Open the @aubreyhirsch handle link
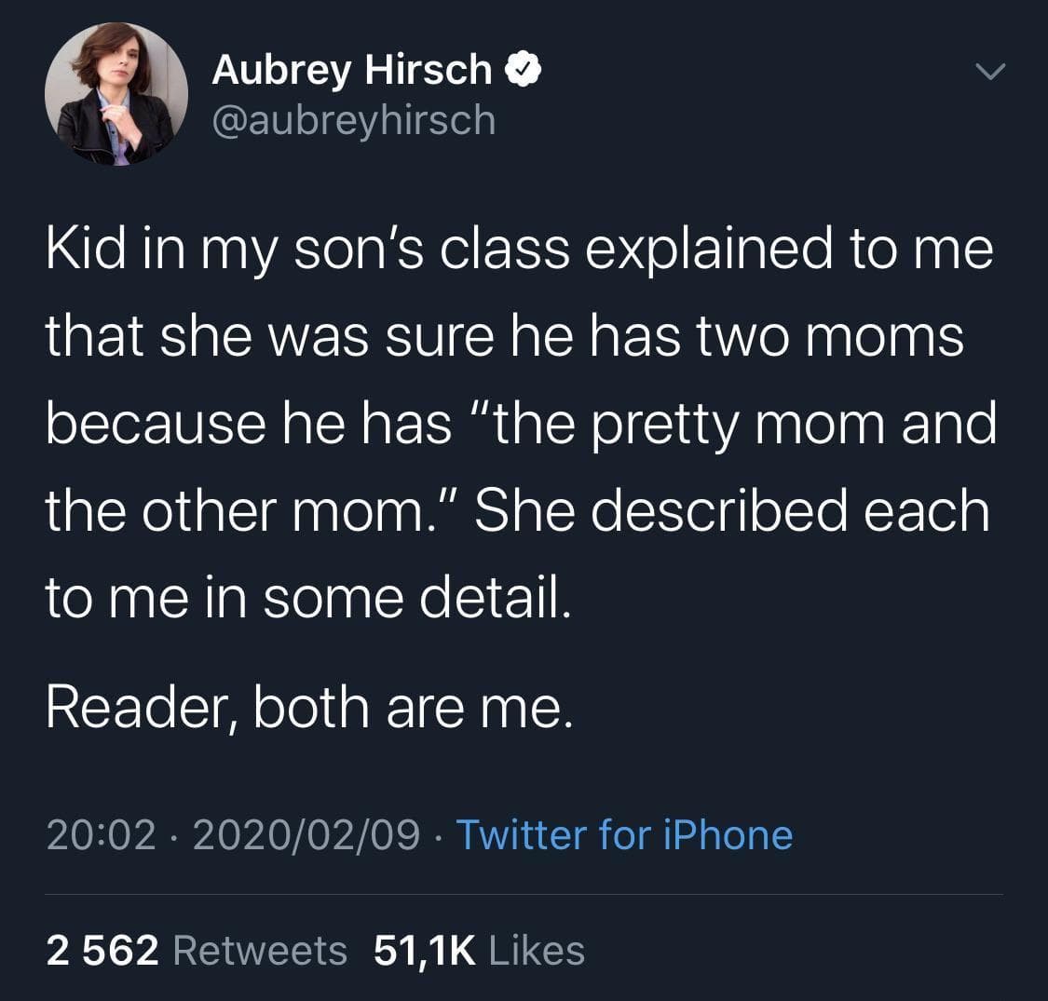This screenshot has height=1001, width=1048. [x=354, y=119]
